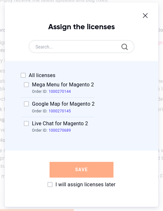Click the All licenses label text
This screenshot has width=163, height=211.
pyautogui.click(x=42, y=75)
